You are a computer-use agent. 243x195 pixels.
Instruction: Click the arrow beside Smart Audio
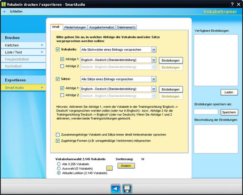pyautogui.click(x=42, y=87)
